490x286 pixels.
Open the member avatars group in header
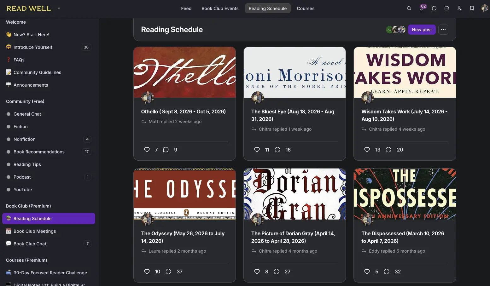[x=396, y=30]
